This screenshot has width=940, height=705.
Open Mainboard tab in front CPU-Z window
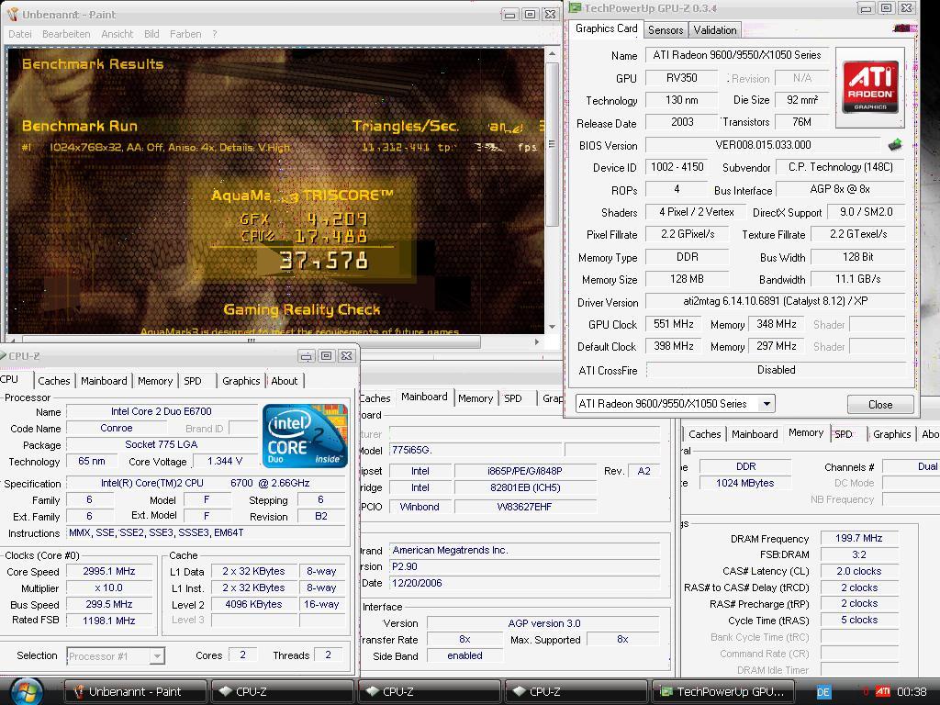pyautogui.click(x=104, y=381)
